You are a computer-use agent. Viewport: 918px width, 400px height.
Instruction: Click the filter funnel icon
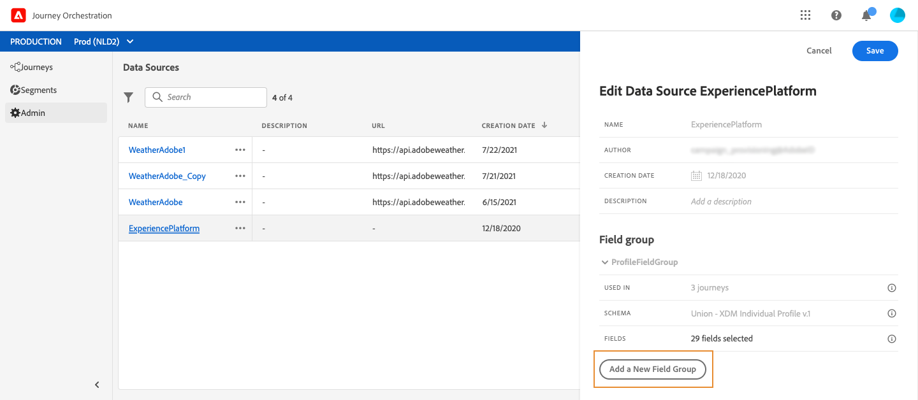click(129, 97)
